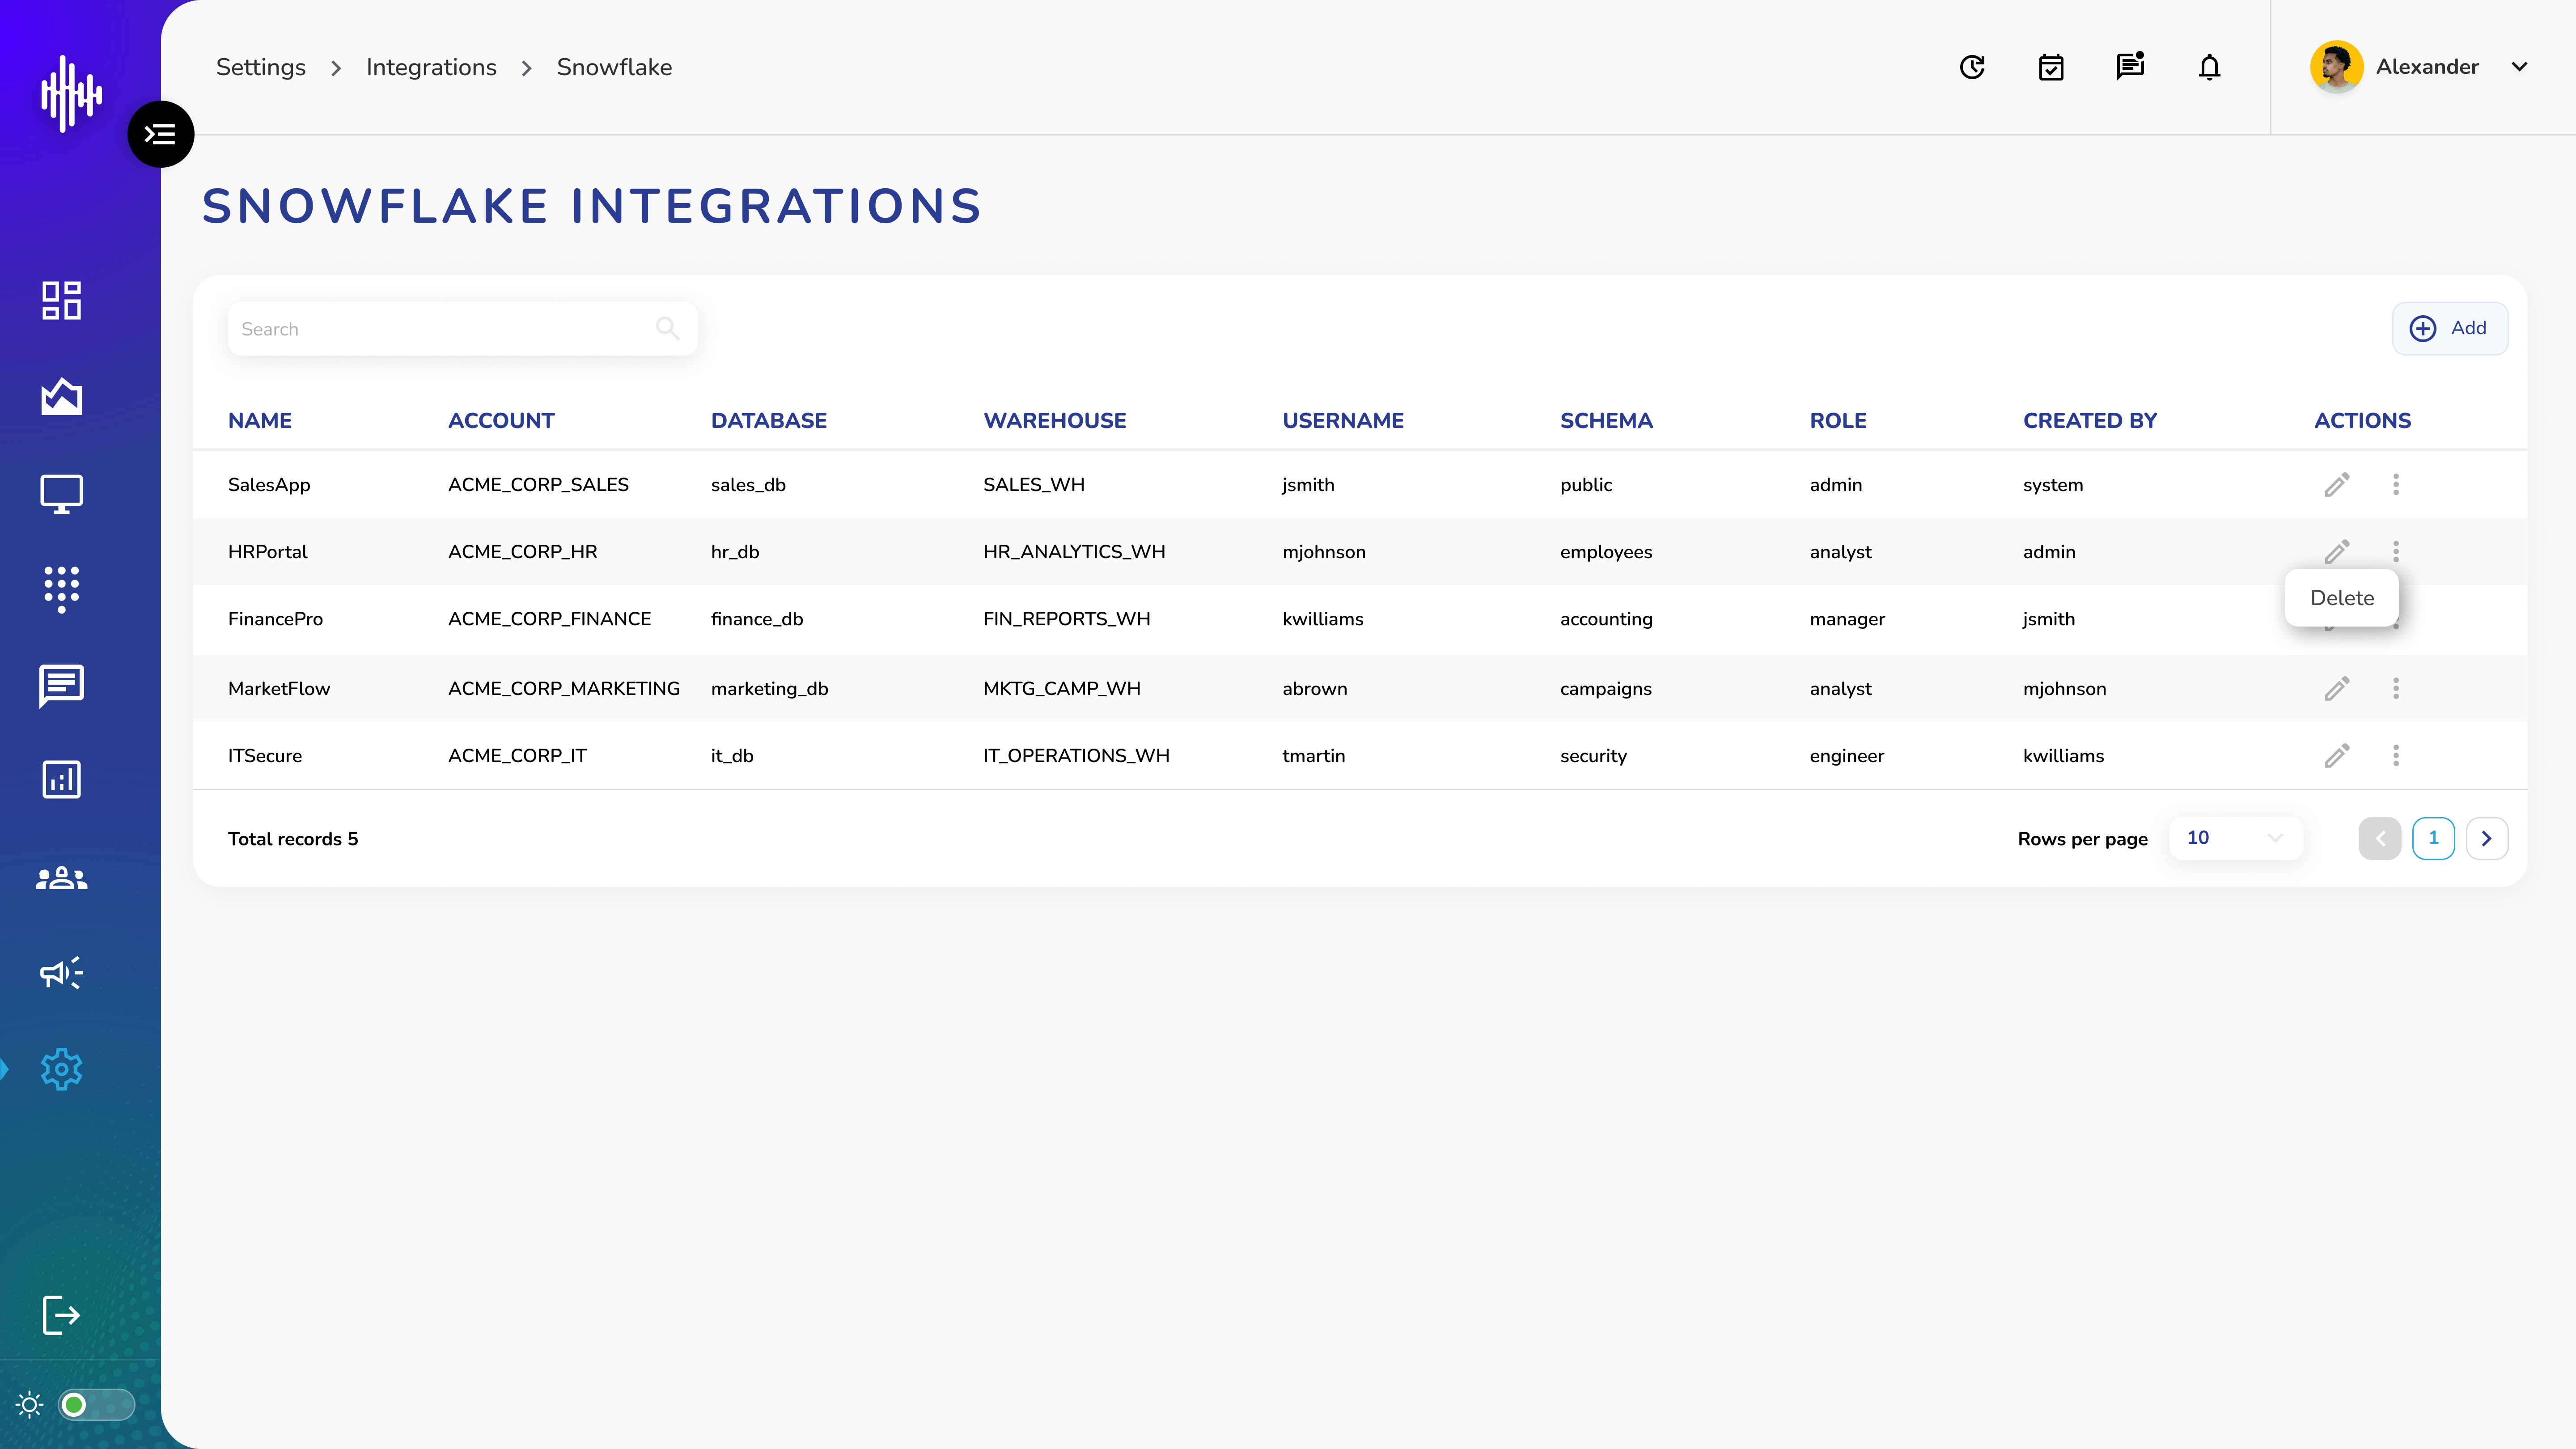Expand the Alexander user dropdown chevron

coord(2520,67)
